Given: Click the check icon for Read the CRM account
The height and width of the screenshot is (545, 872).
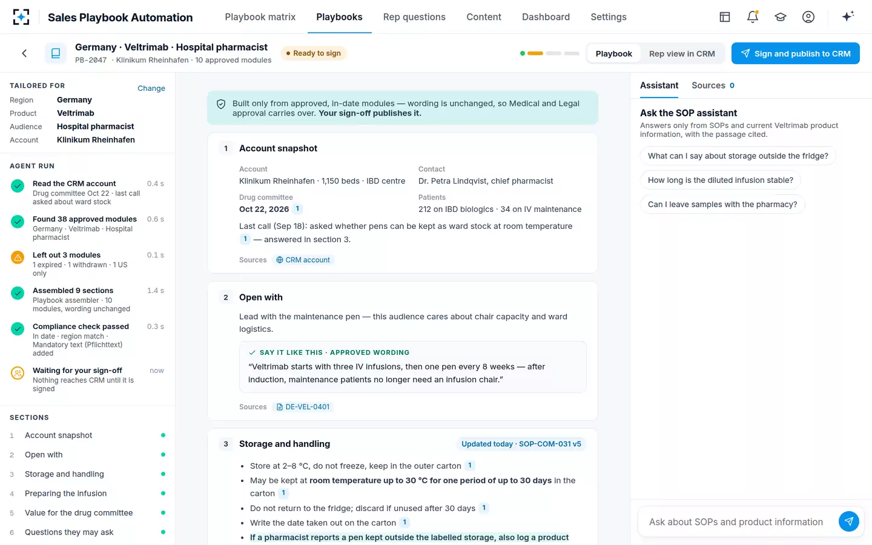Looking at the screenshot, I should click(x=18, y=186).
